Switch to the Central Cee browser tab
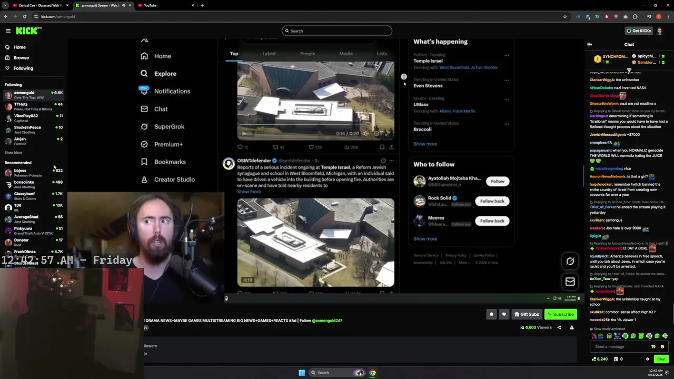Viewport: 674px width, 379px height. (x=41, y=5)
